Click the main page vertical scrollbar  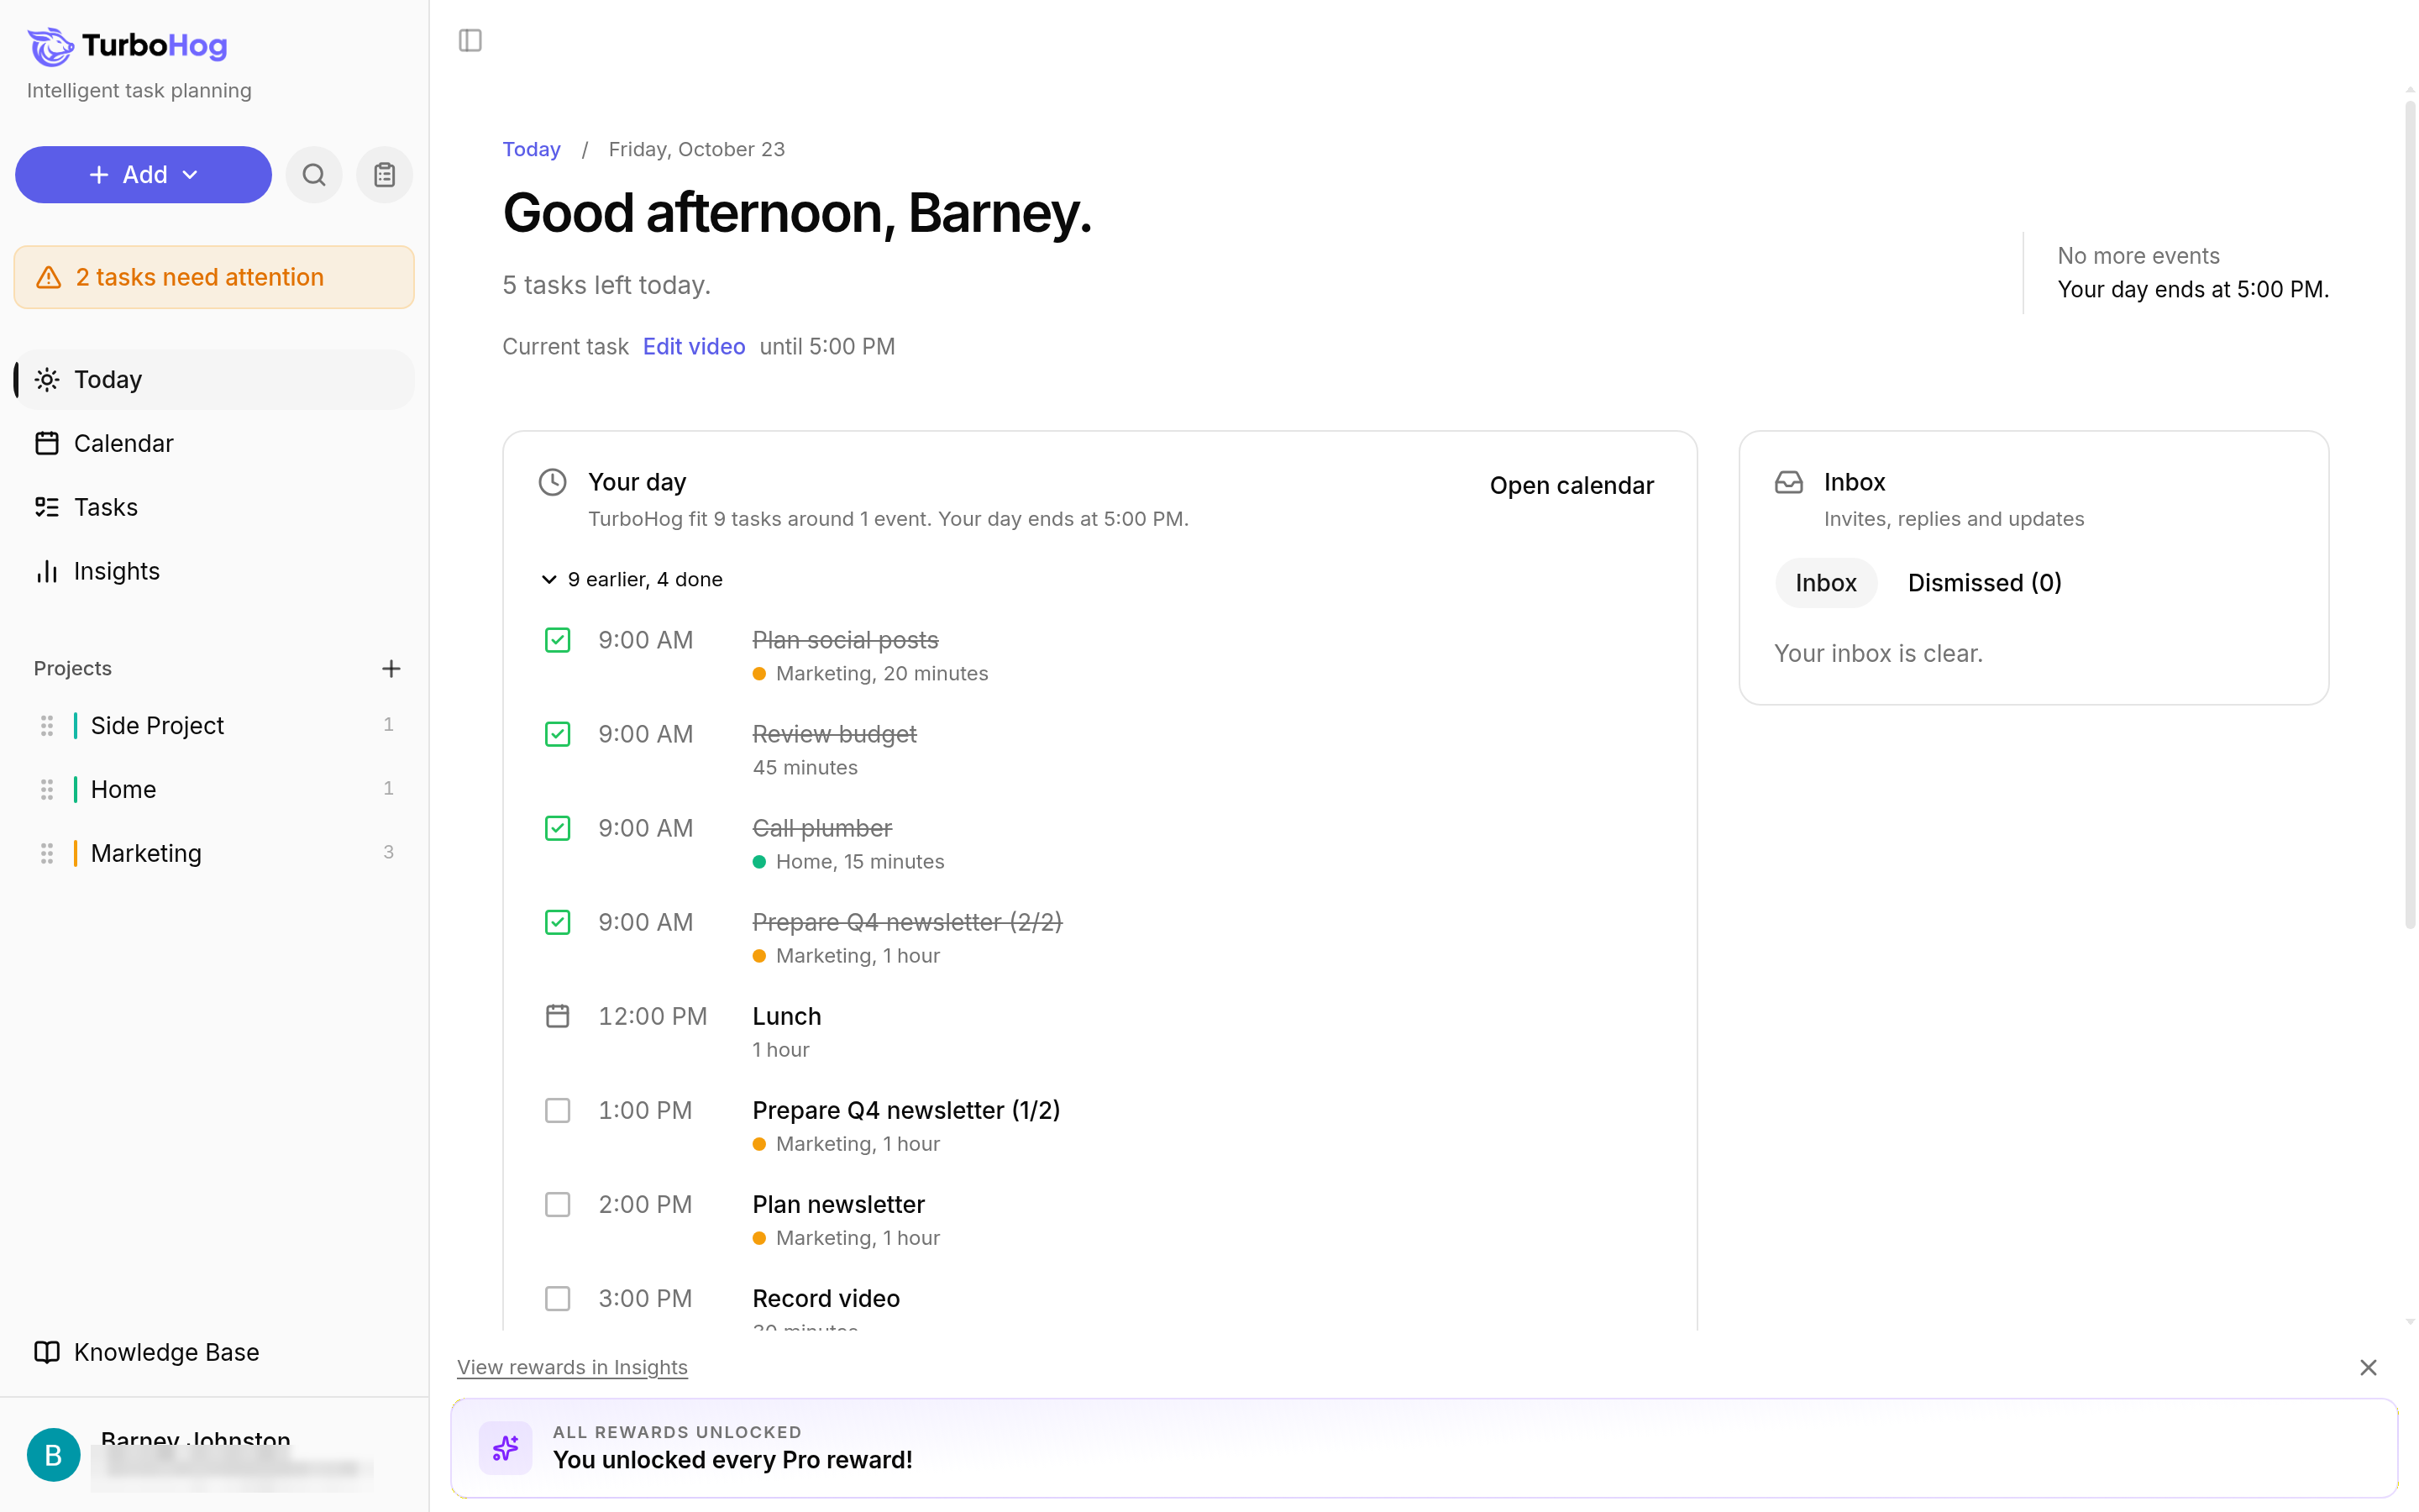(2410, 515)
